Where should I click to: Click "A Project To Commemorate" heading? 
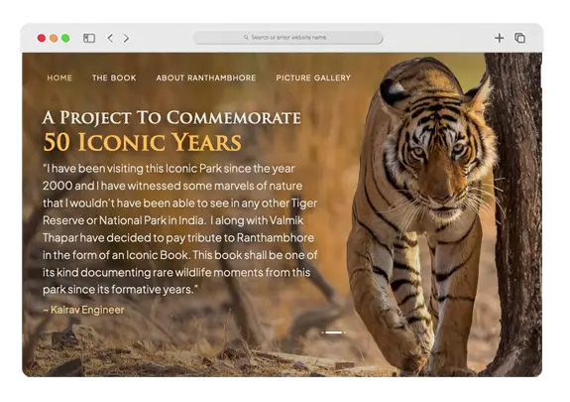[171, 117]
